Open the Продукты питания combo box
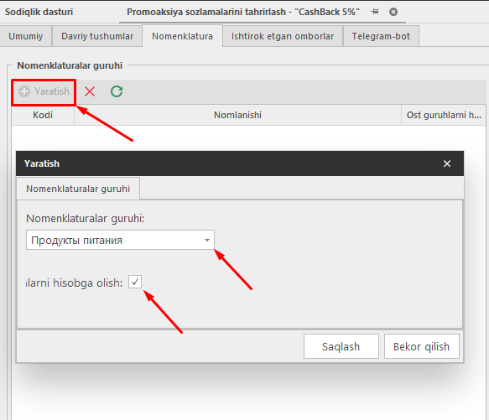 tap(120, 240)
